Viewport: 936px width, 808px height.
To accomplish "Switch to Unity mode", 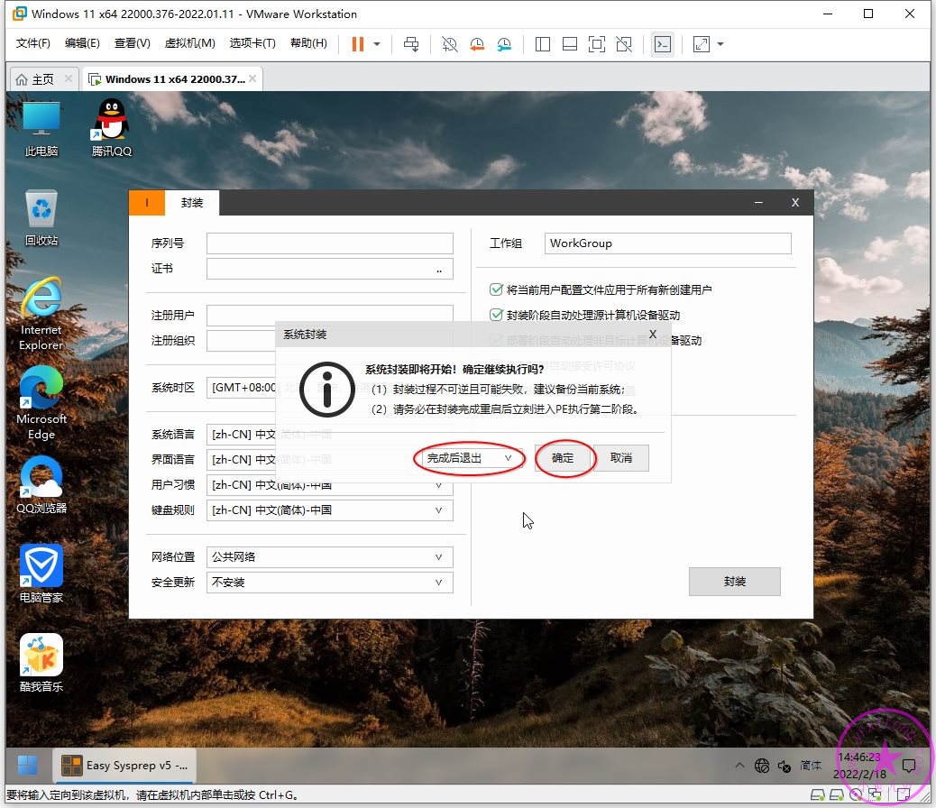I will click(x=624, y=44).
